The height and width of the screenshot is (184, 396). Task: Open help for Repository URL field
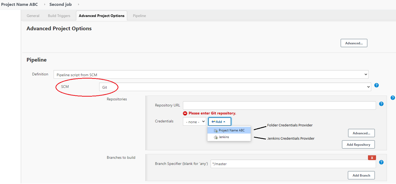point(381,104)
